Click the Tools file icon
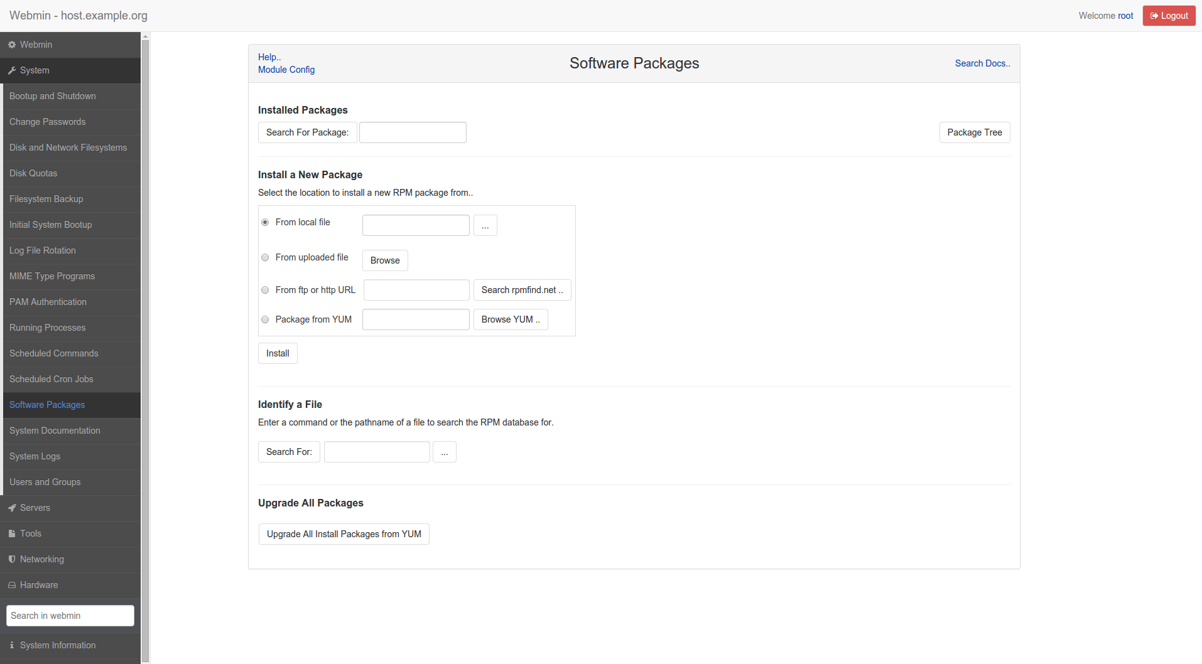The image size is (1202, 664). click(x=12, y=533)
